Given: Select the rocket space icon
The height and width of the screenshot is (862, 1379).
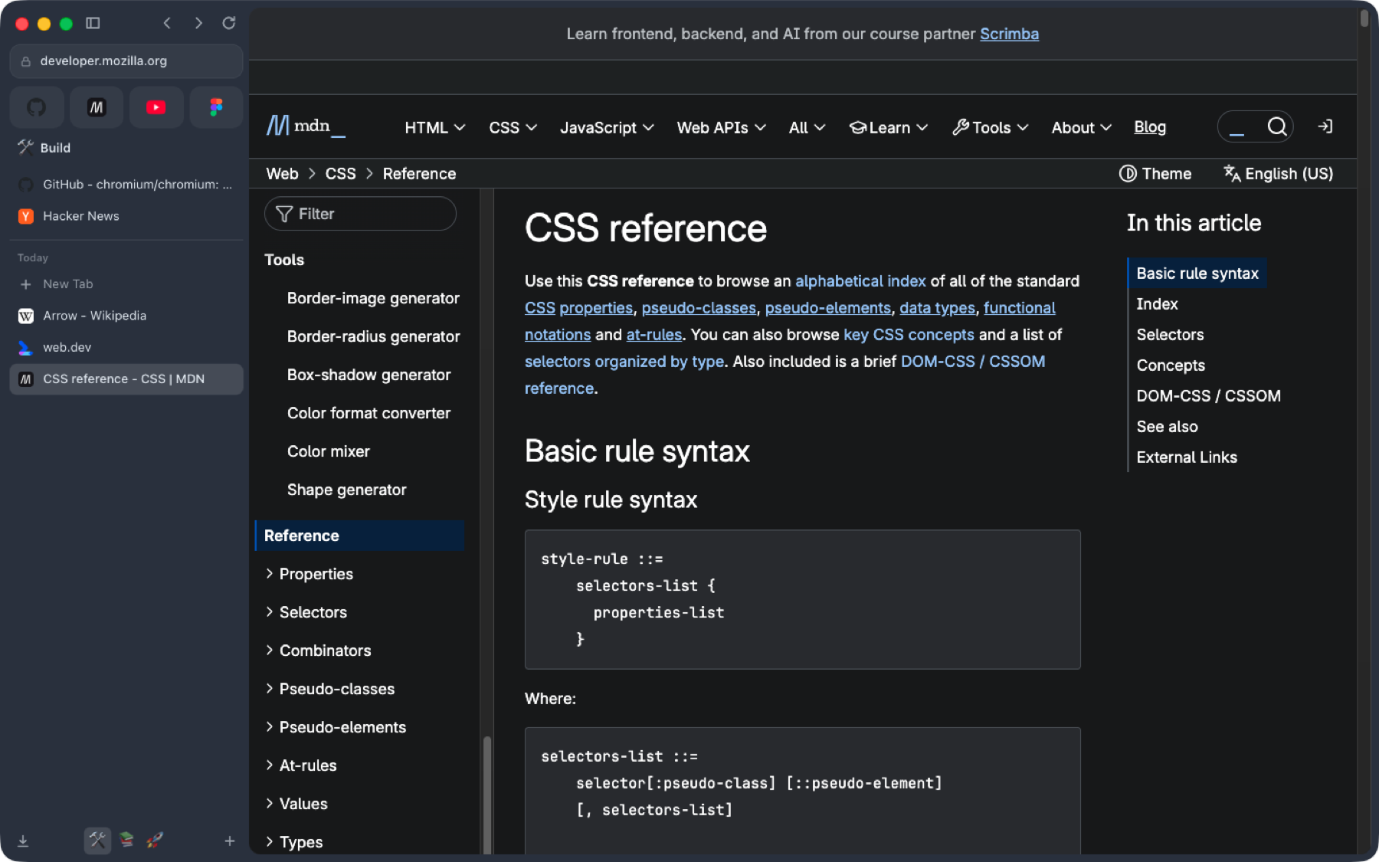Looking at the screenshot, I should pyautogui.click(x=155, y=840).
